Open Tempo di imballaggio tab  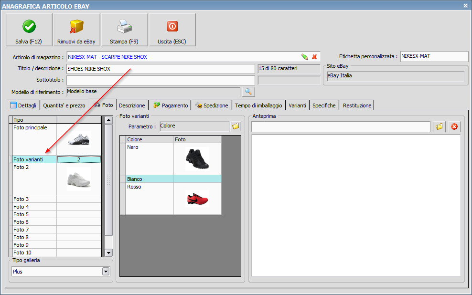point(258,105)
